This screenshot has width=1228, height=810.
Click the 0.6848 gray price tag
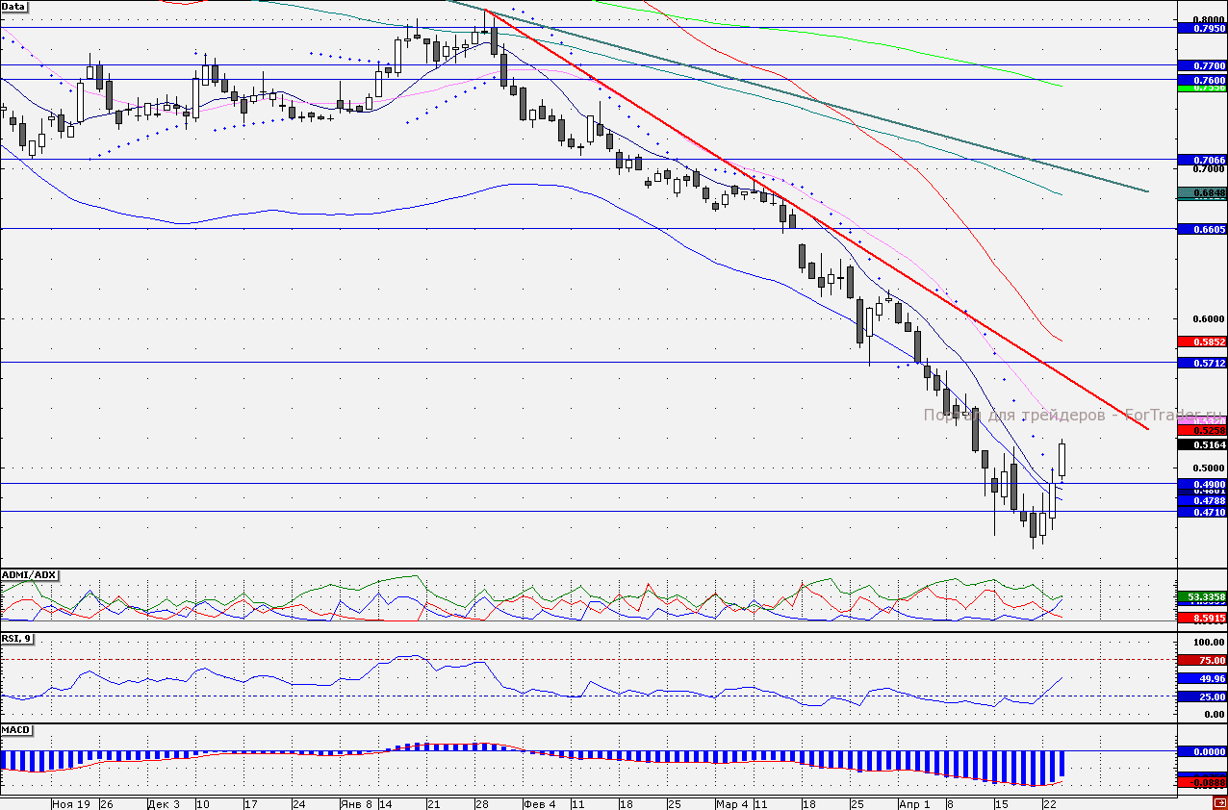click(1202, 192)
